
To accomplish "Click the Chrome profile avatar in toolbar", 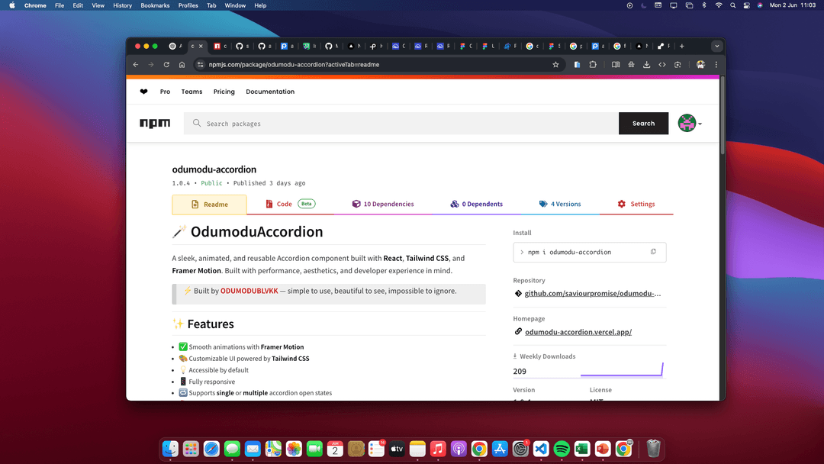I will click(x=700, y=65).
